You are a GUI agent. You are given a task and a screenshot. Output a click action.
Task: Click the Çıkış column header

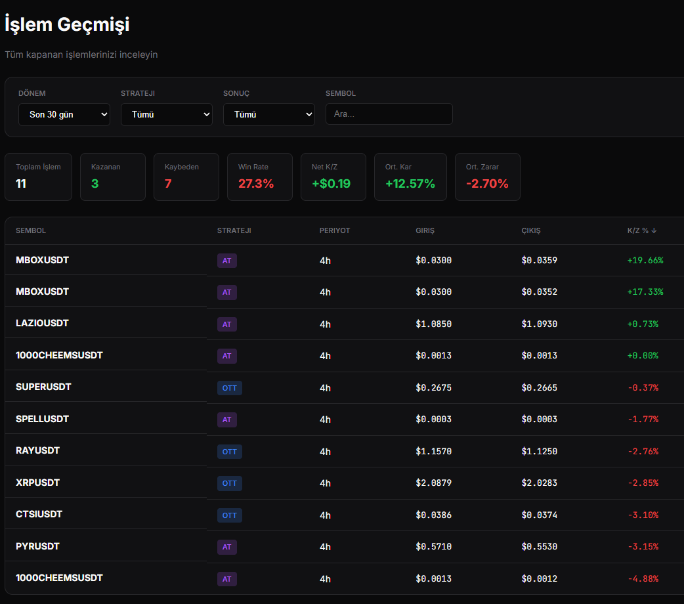[x=531, y=230]
